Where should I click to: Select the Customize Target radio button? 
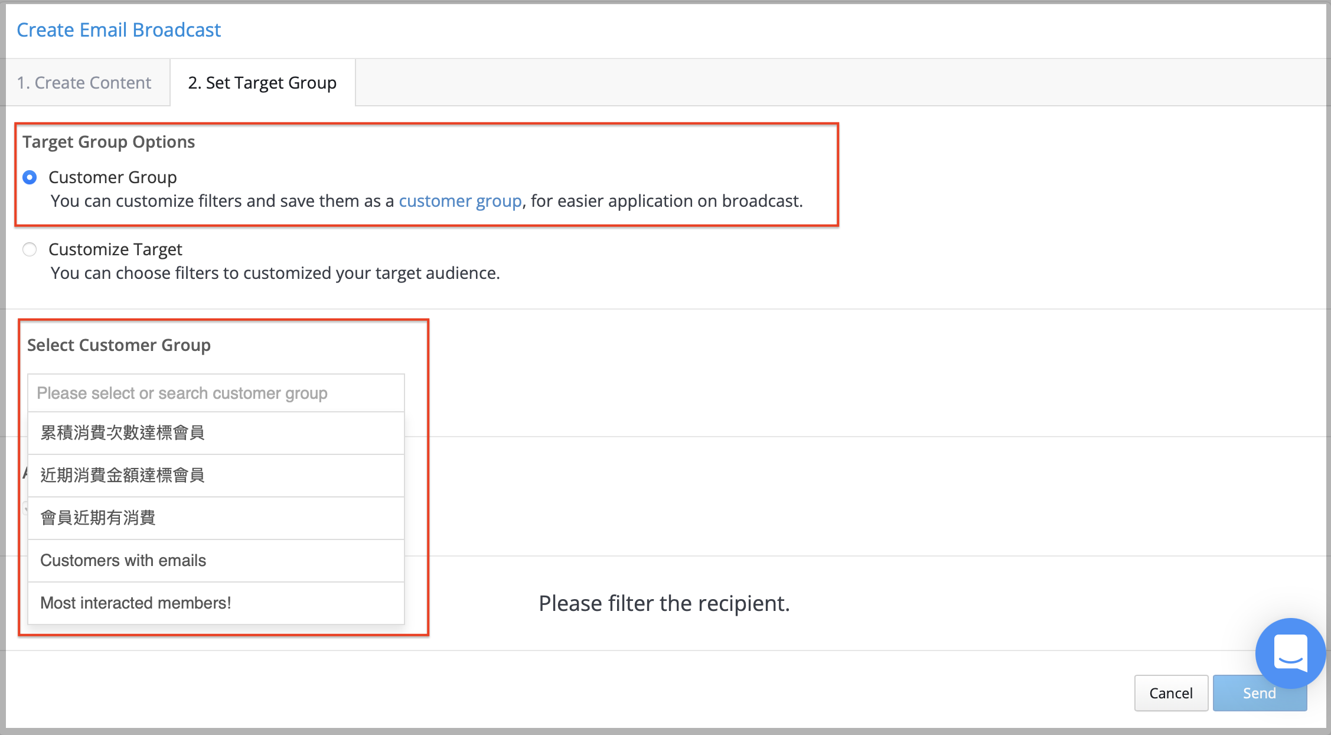point(30,249)
